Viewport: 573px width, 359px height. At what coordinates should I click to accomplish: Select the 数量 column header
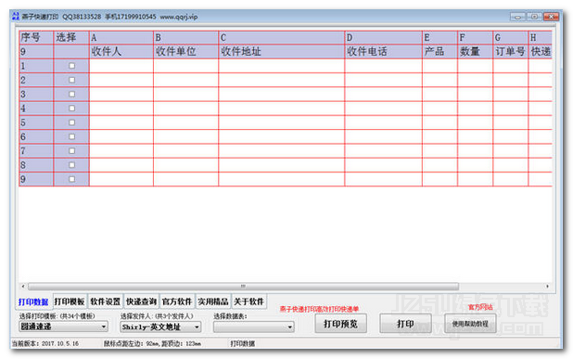(475, 52)
